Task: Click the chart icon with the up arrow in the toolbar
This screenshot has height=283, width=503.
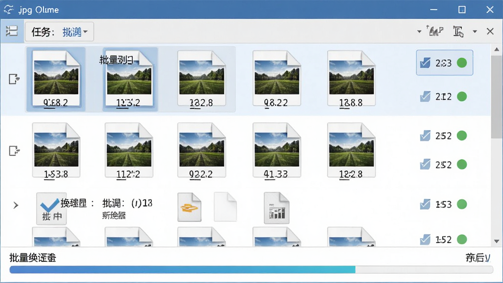Action: tap(435, 31)
